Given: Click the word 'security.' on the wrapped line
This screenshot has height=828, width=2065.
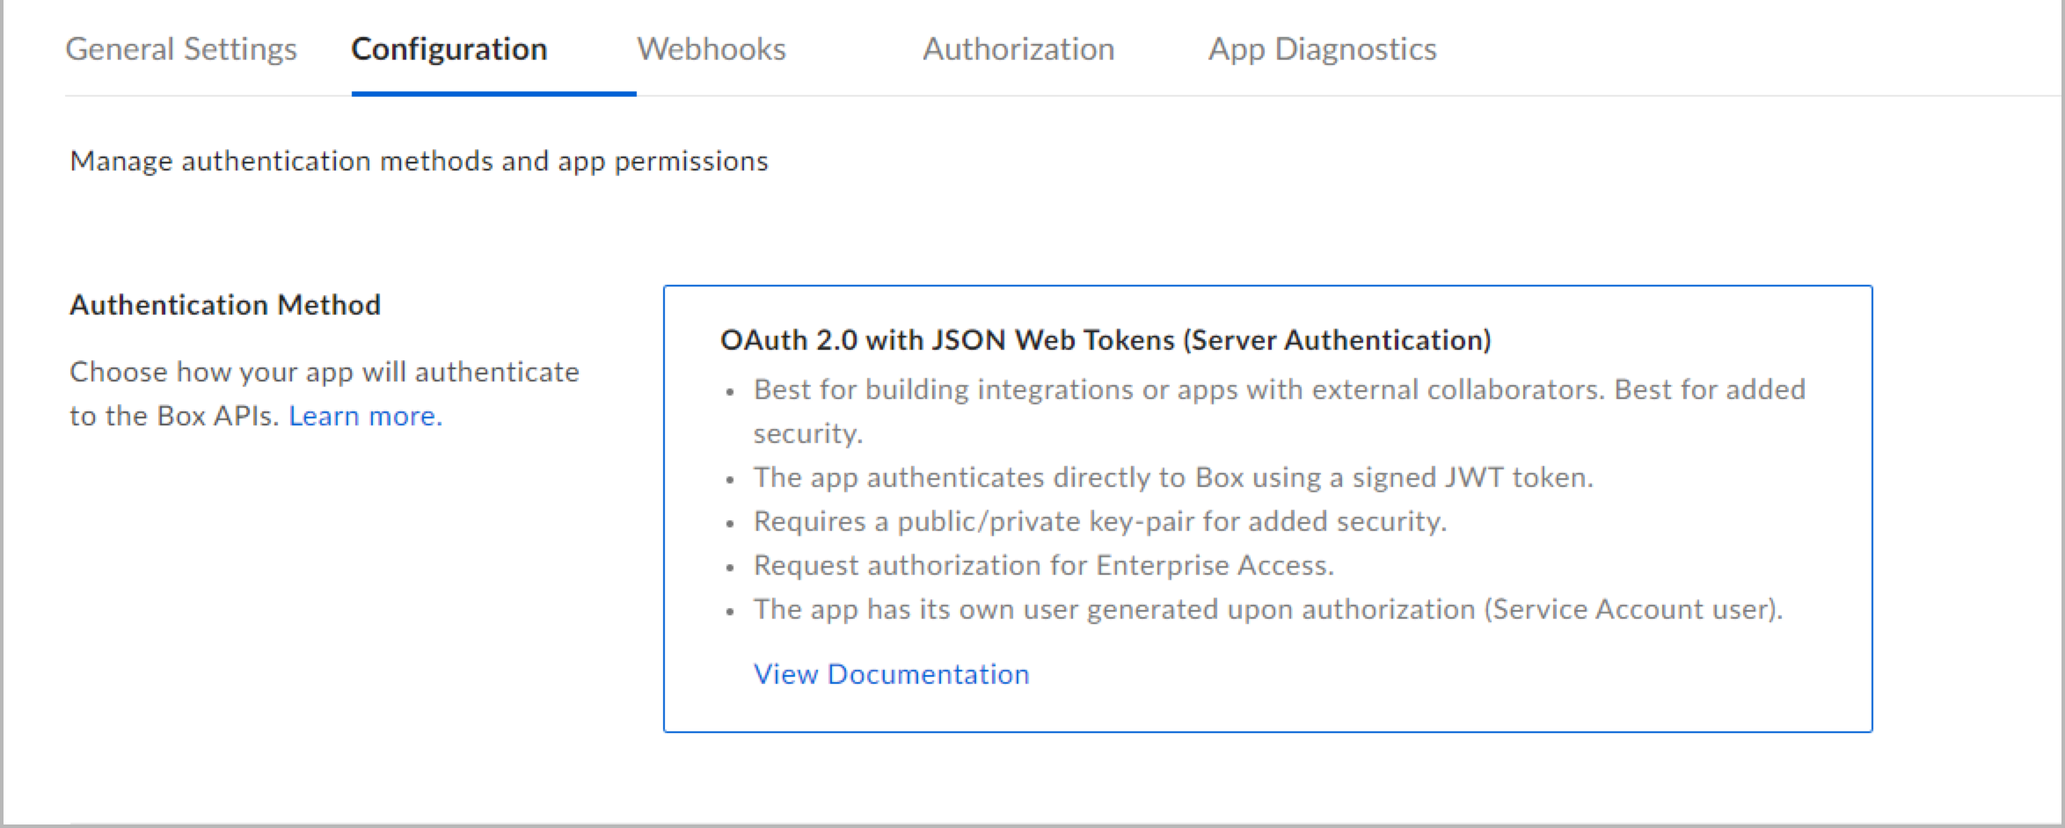Looking at the screenshot, I should pos(807,433).
